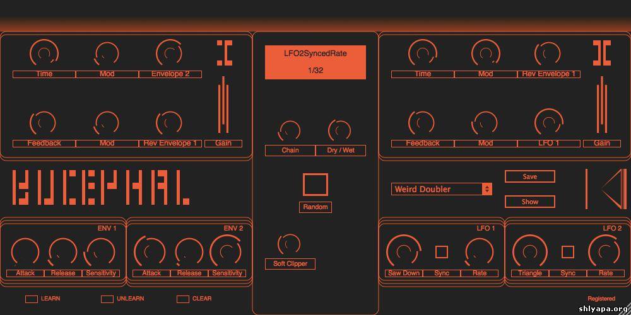Open the Weird Doubler preset dropdown
Image resolution: width=631 pixels, height=315 pixels.
click(x=441, y=189)
